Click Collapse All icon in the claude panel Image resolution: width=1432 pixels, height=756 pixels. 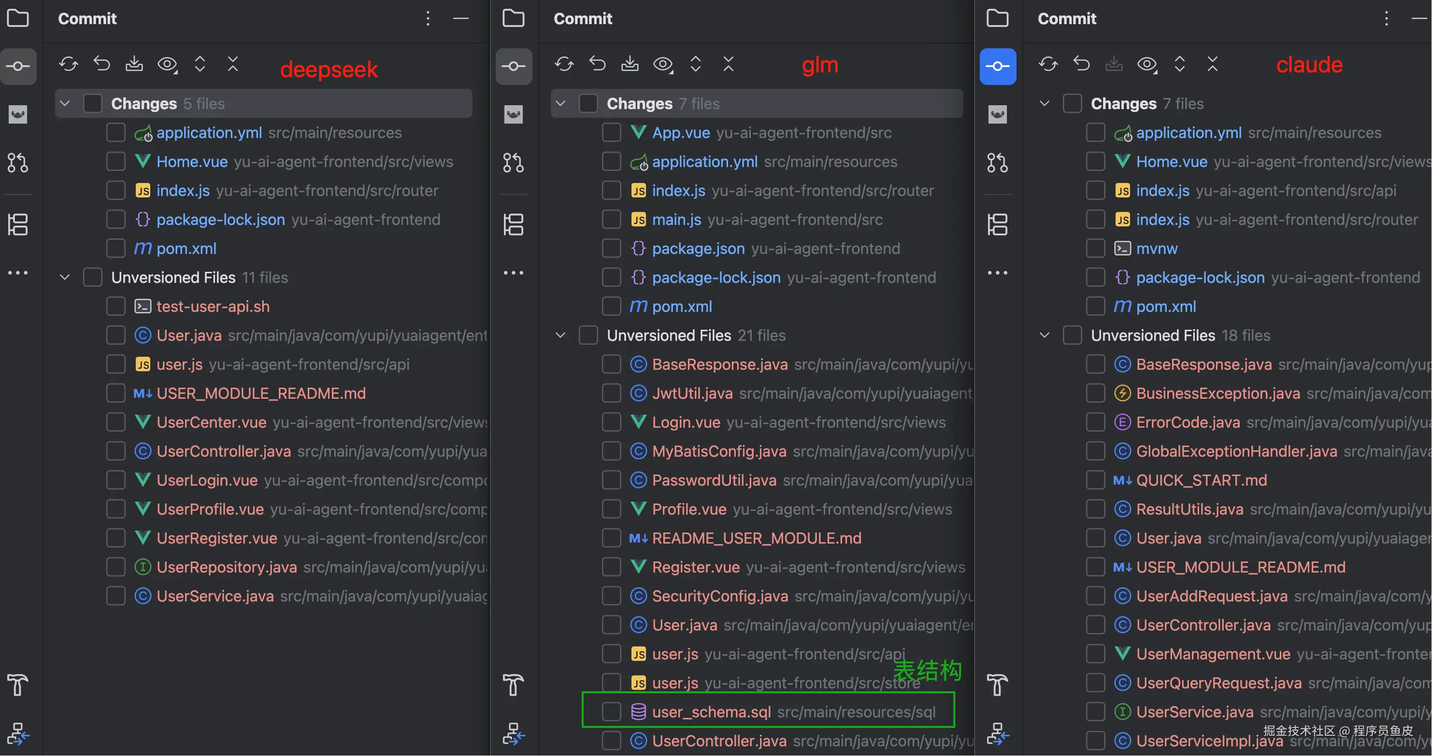pyautogui.click(x=1213, y=64)
